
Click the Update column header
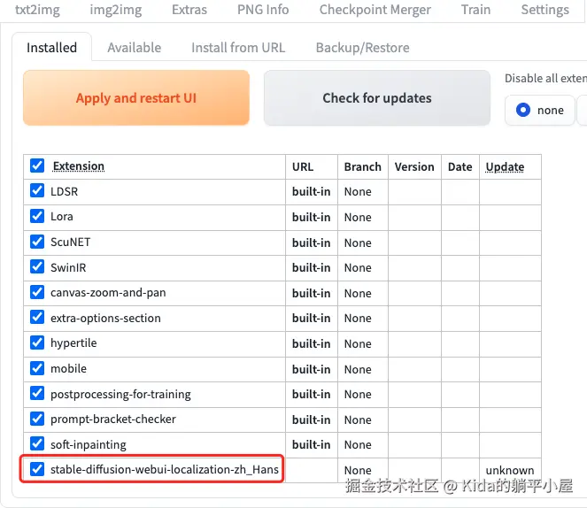505,166
